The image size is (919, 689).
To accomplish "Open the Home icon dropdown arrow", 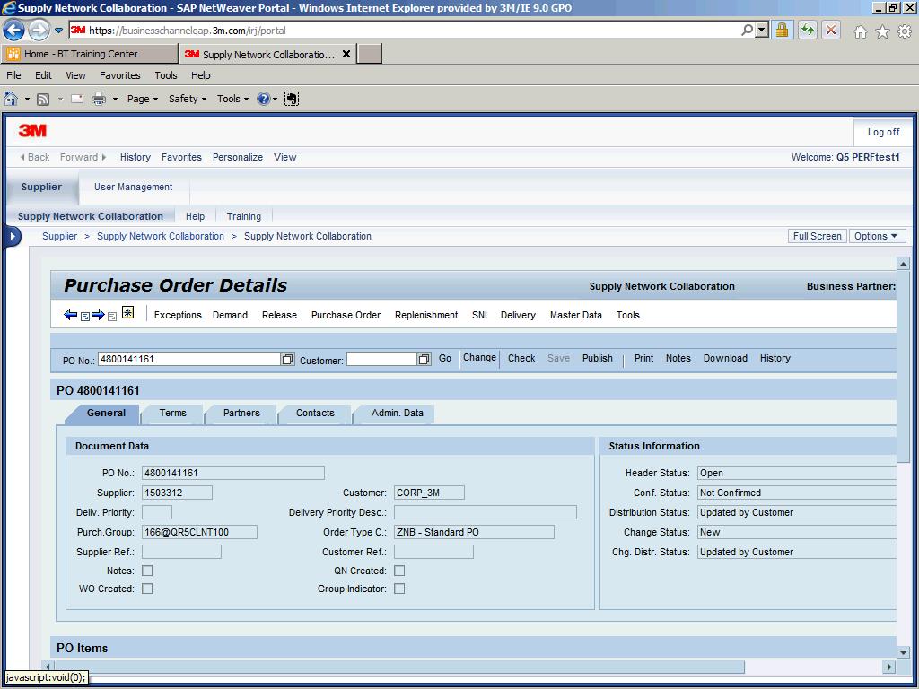I will pos(27,99).
